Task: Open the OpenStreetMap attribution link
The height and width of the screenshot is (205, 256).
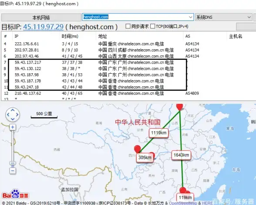Action: (x=183, y=203)
